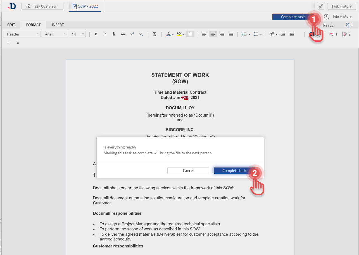Expand the font size 14 dropdown
The height and width of the screenshot is (255, 359).
click(x=77, y=34)
